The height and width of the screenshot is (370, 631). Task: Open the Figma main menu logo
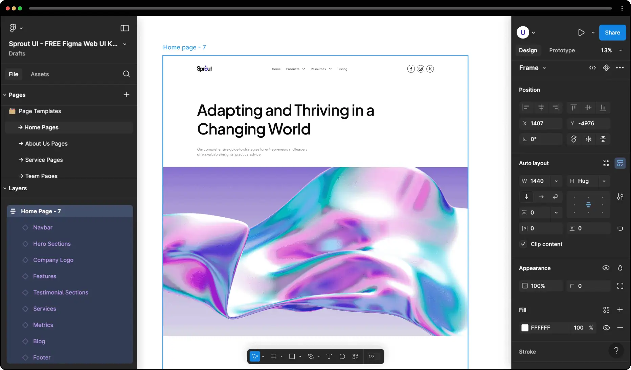click(13, 28)
